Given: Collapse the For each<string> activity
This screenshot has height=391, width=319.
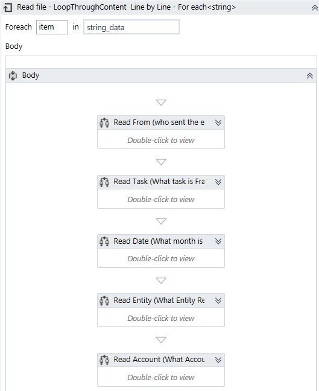Looking at the screenshot, I should [x=315, y=8].
